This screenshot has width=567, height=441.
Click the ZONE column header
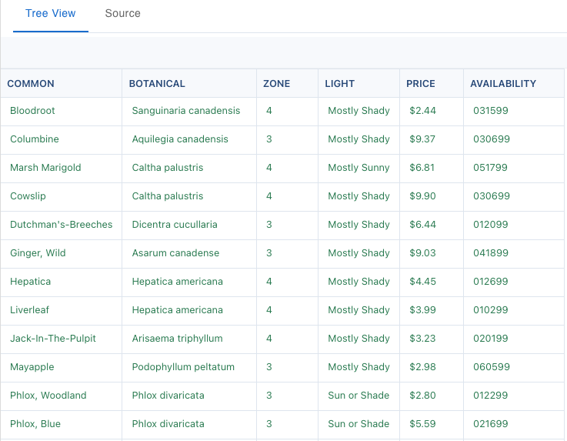pyautogui.click(x=287, y=83)
